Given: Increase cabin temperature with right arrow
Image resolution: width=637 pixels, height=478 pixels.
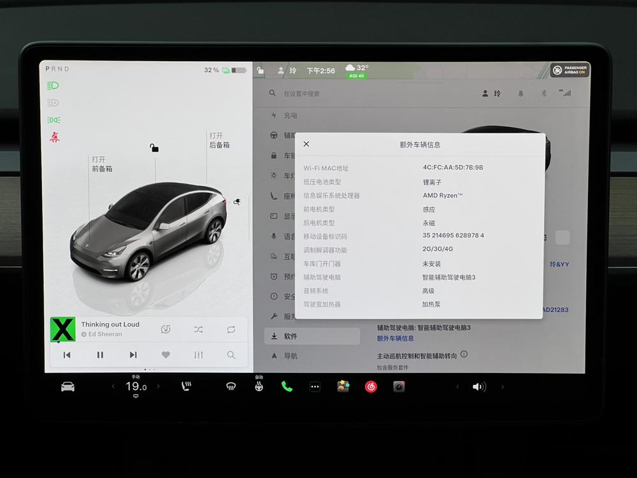Looking at the screenshot, I should [x=159, y=387].
